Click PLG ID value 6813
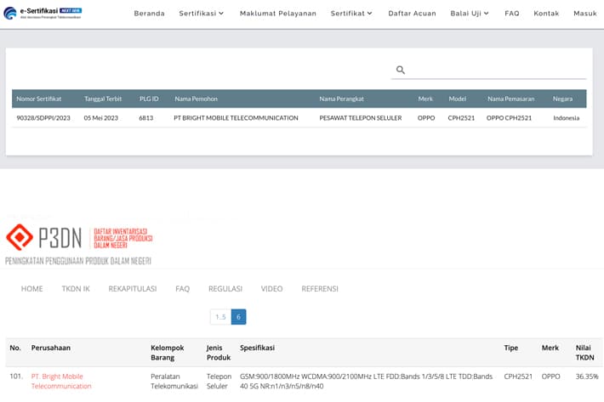Image resolution: width=604 pixels, height=402 pixels. [x=146, y=118]
